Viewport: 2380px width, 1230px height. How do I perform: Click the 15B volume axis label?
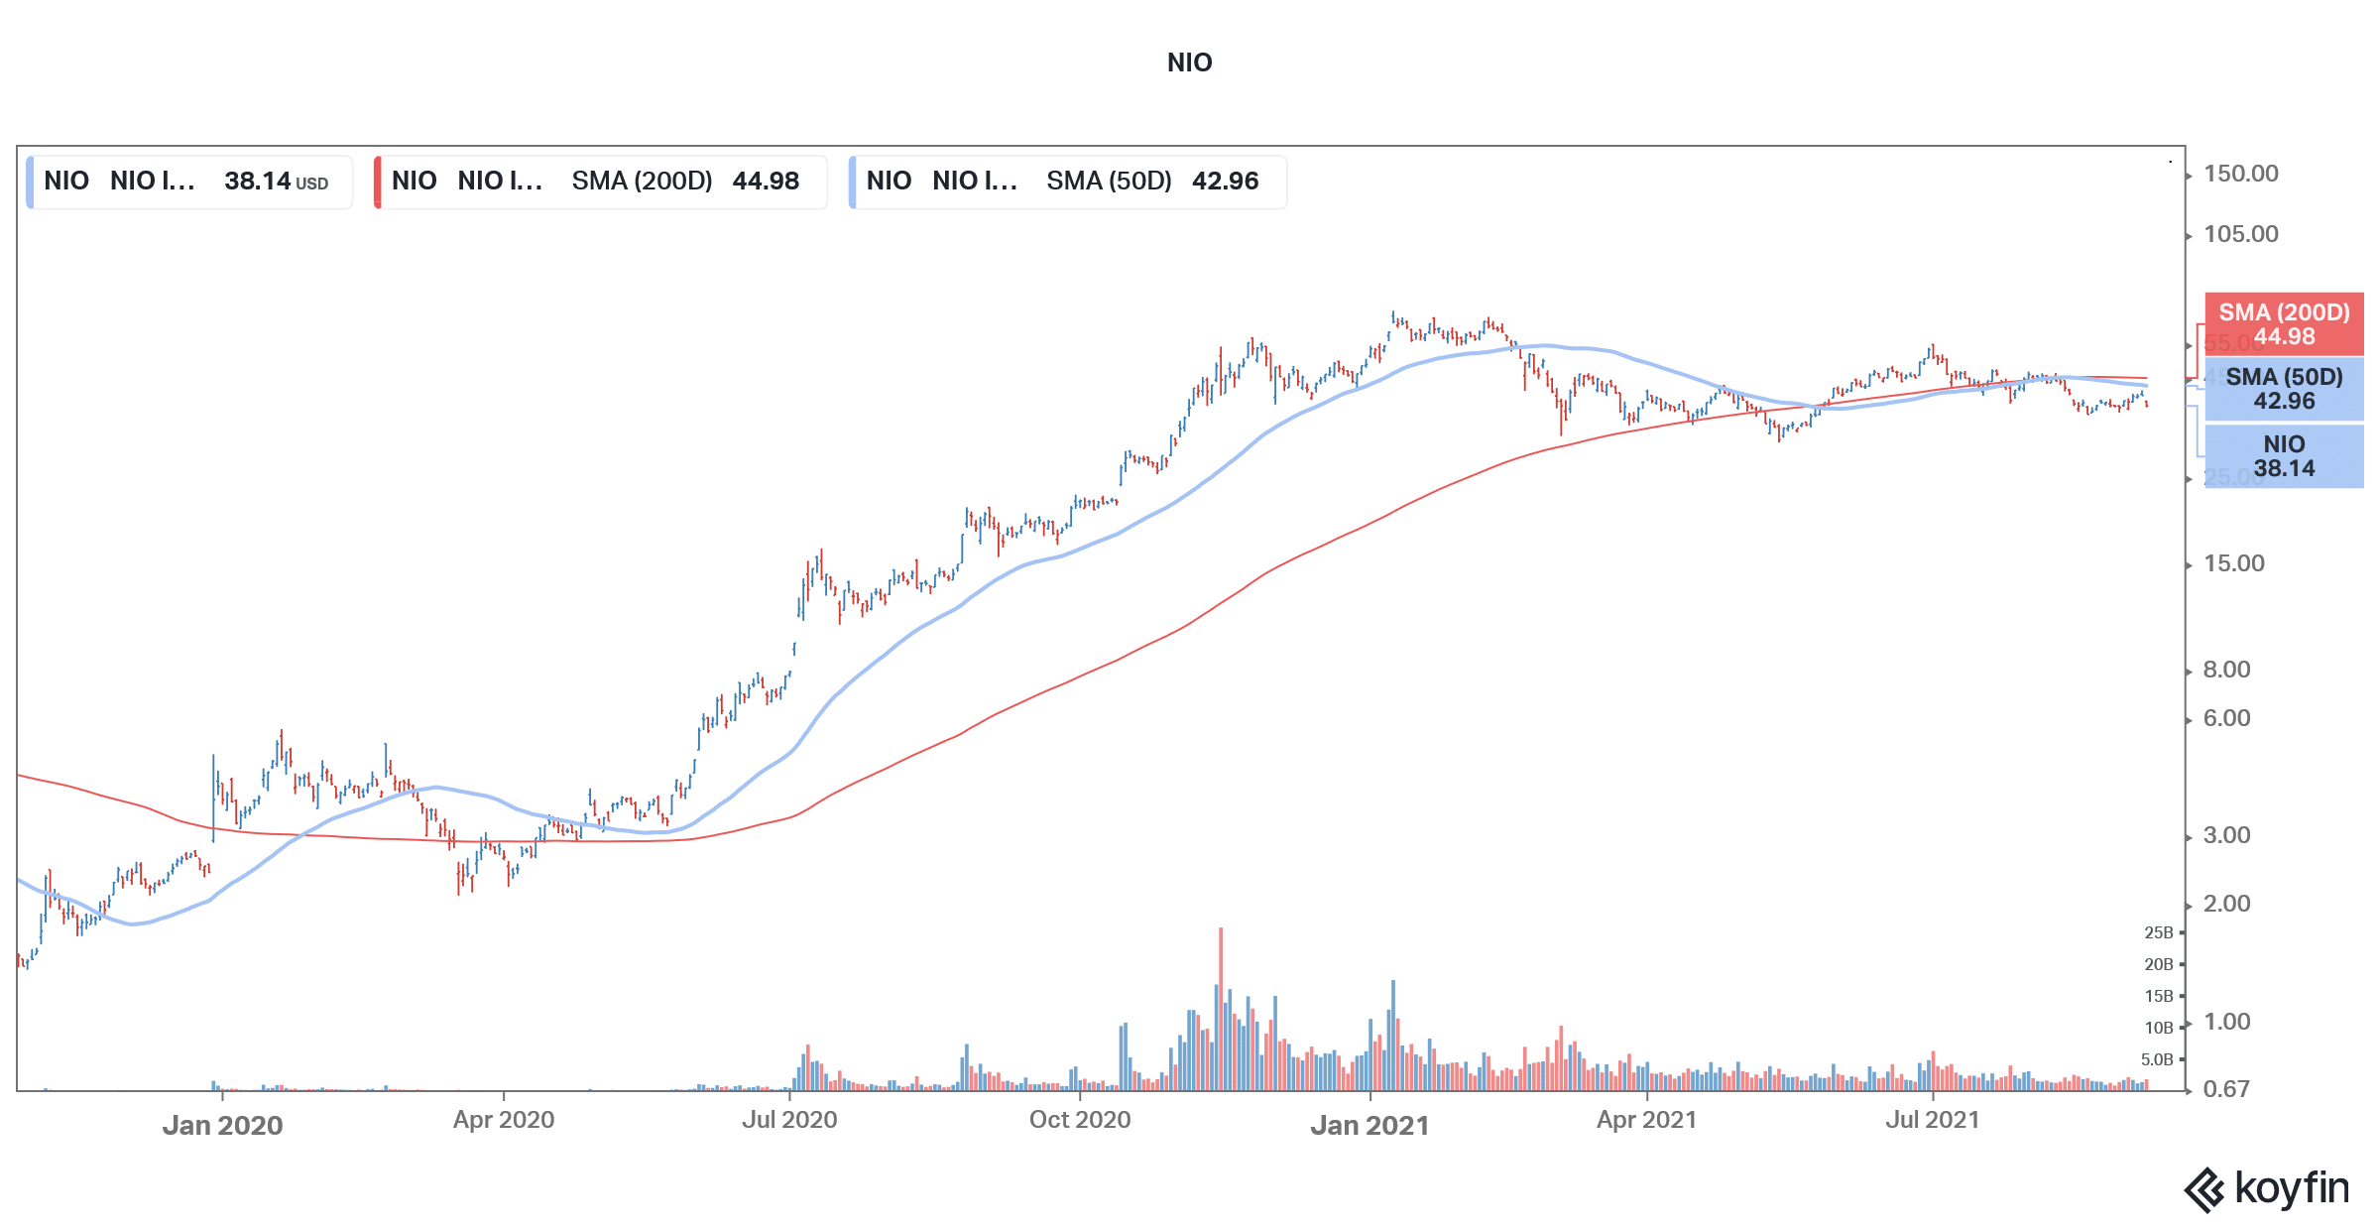(2158, 996)
